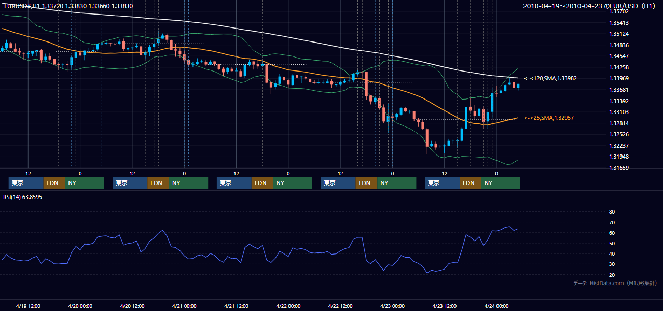Image resolution: width=663 pixels, height=311 pixels.
Task: Click the 4/23 00:00 time axis label
Action: click(x=392, y=306)
